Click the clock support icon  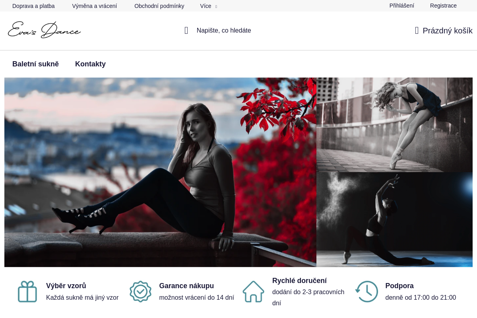[366, 291]
